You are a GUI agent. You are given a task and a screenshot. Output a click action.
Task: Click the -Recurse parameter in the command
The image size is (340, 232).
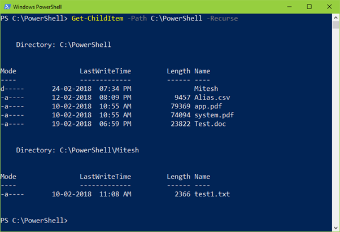point(221,19)
